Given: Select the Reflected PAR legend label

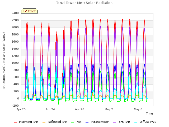Looking at the screenshot, I should click(58, 122).
